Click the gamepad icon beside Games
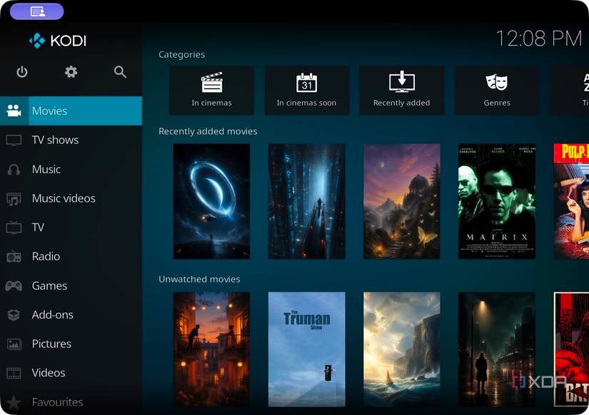Viewport: 589px width, 415px height. coord(14,285)
